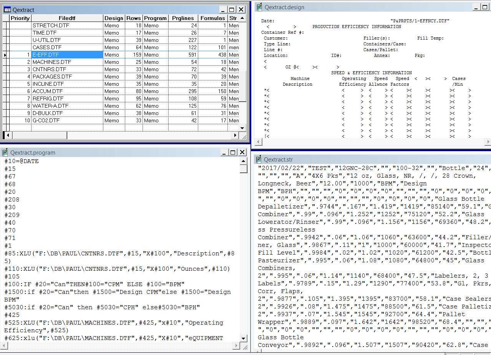Click the #425 line in Qextract.program
This screenshot has width=491, height=355.
click(12, 315)
